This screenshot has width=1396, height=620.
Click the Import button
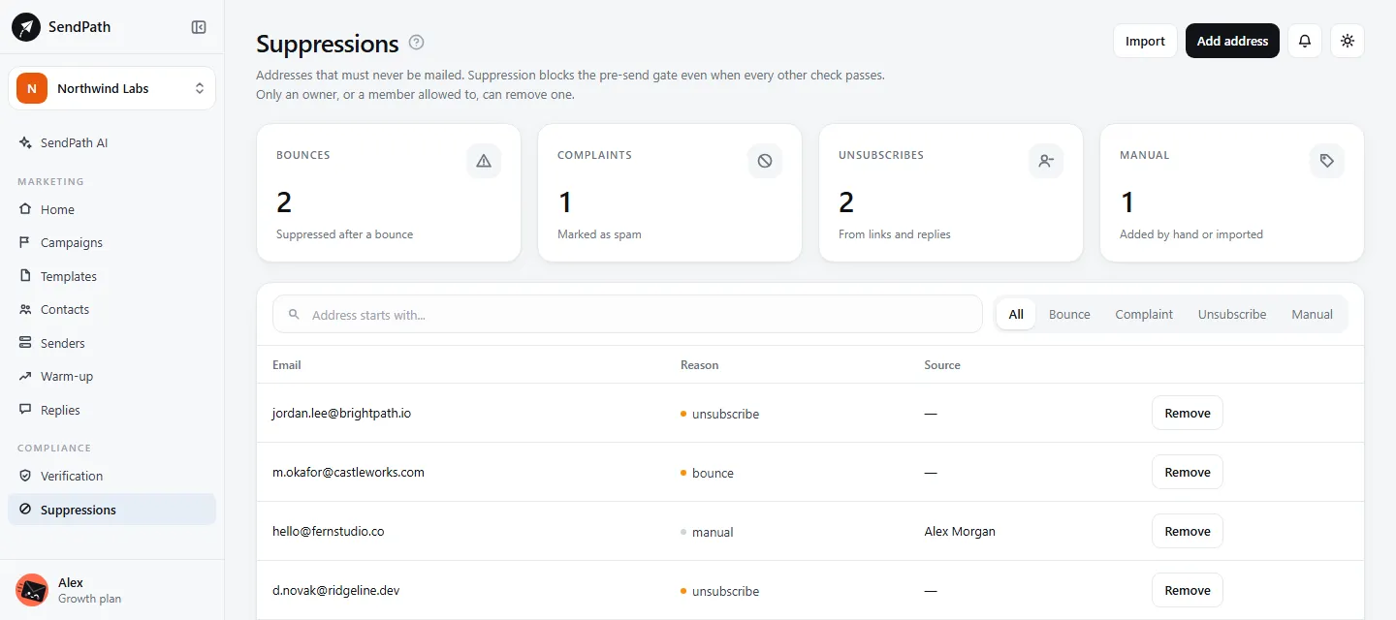[1145, 41]
